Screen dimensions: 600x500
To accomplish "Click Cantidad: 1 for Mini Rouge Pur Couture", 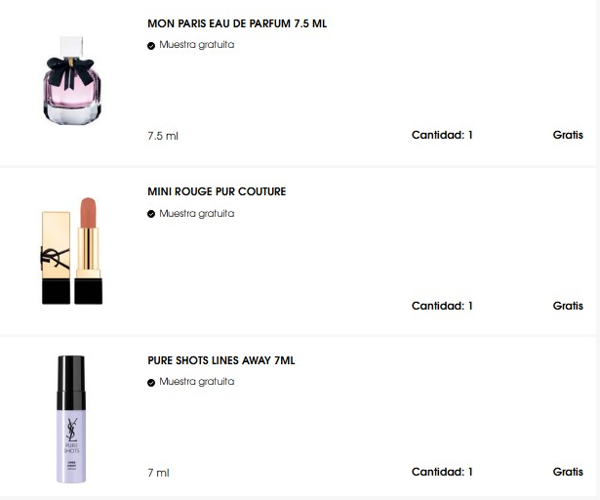I will tap(442, 306).
